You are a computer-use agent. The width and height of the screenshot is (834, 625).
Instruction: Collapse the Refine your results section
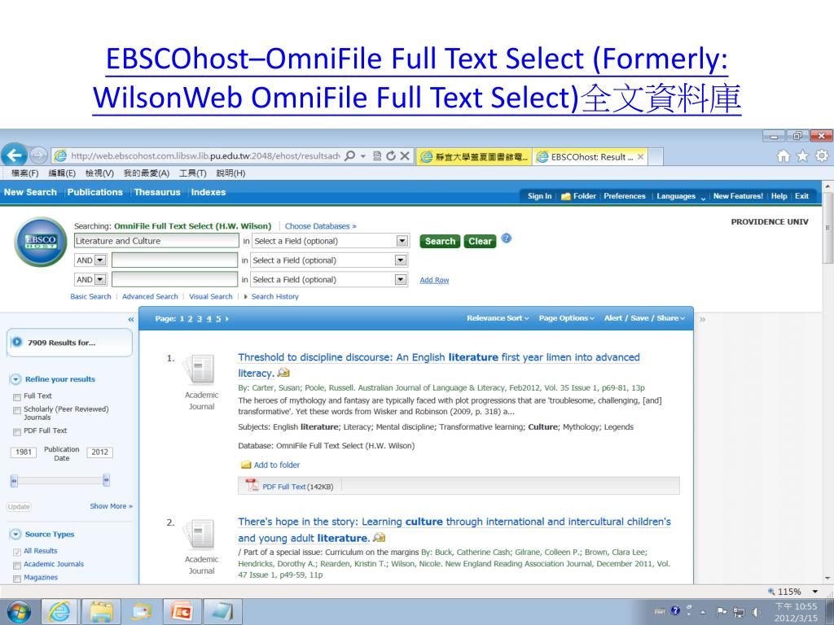[x=15, y=379]
